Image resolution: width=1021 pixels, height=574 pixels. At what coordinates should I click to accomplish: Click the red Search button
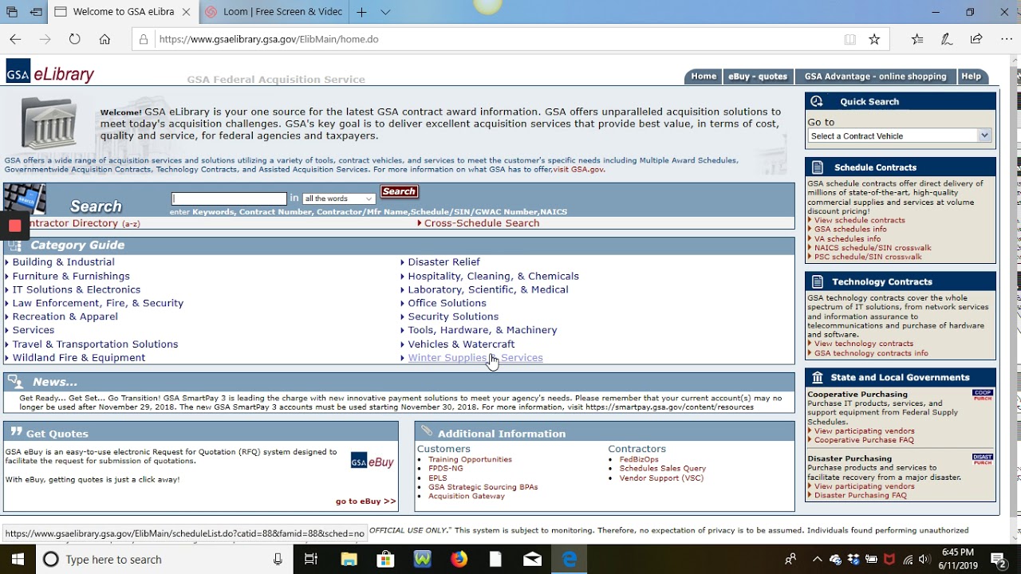coord(399,191)
